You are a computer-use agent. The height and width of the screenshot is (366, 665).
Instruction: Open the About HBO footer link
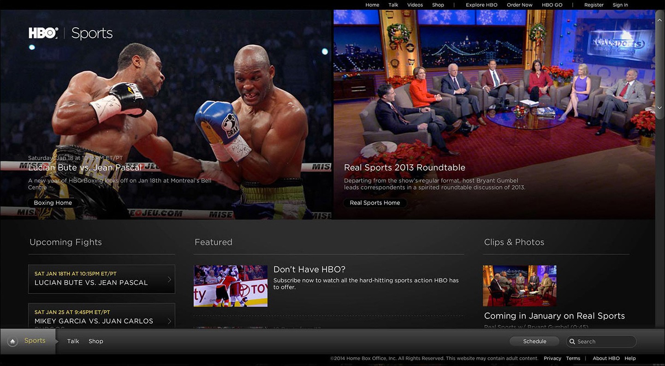(606, 358)
